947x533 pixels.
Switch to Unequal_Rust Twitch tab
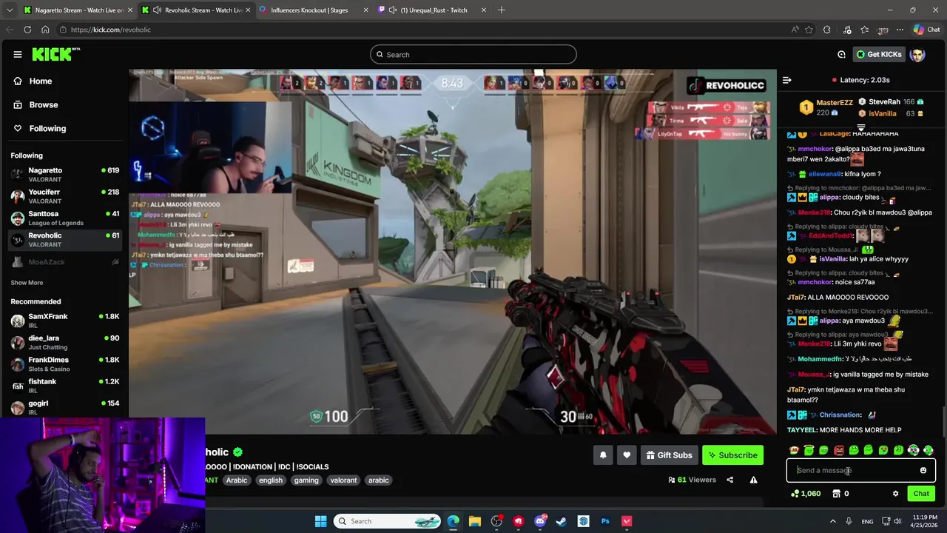click(434, 10)
